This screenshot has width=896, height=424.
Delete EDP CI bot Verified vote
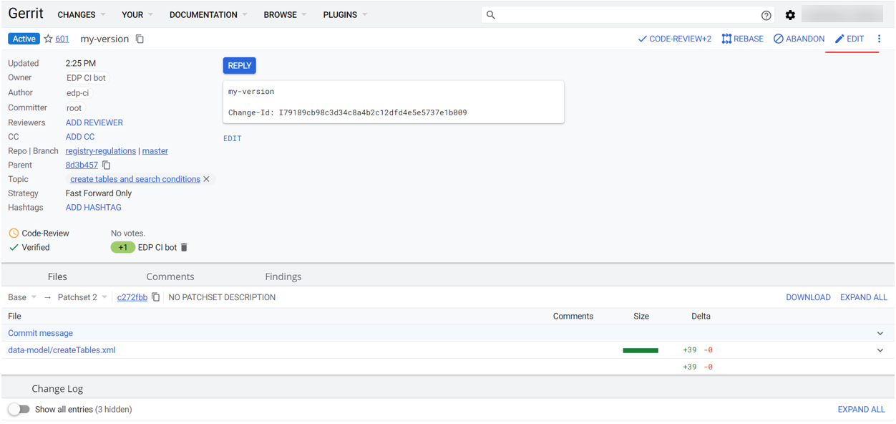[184, 247]
